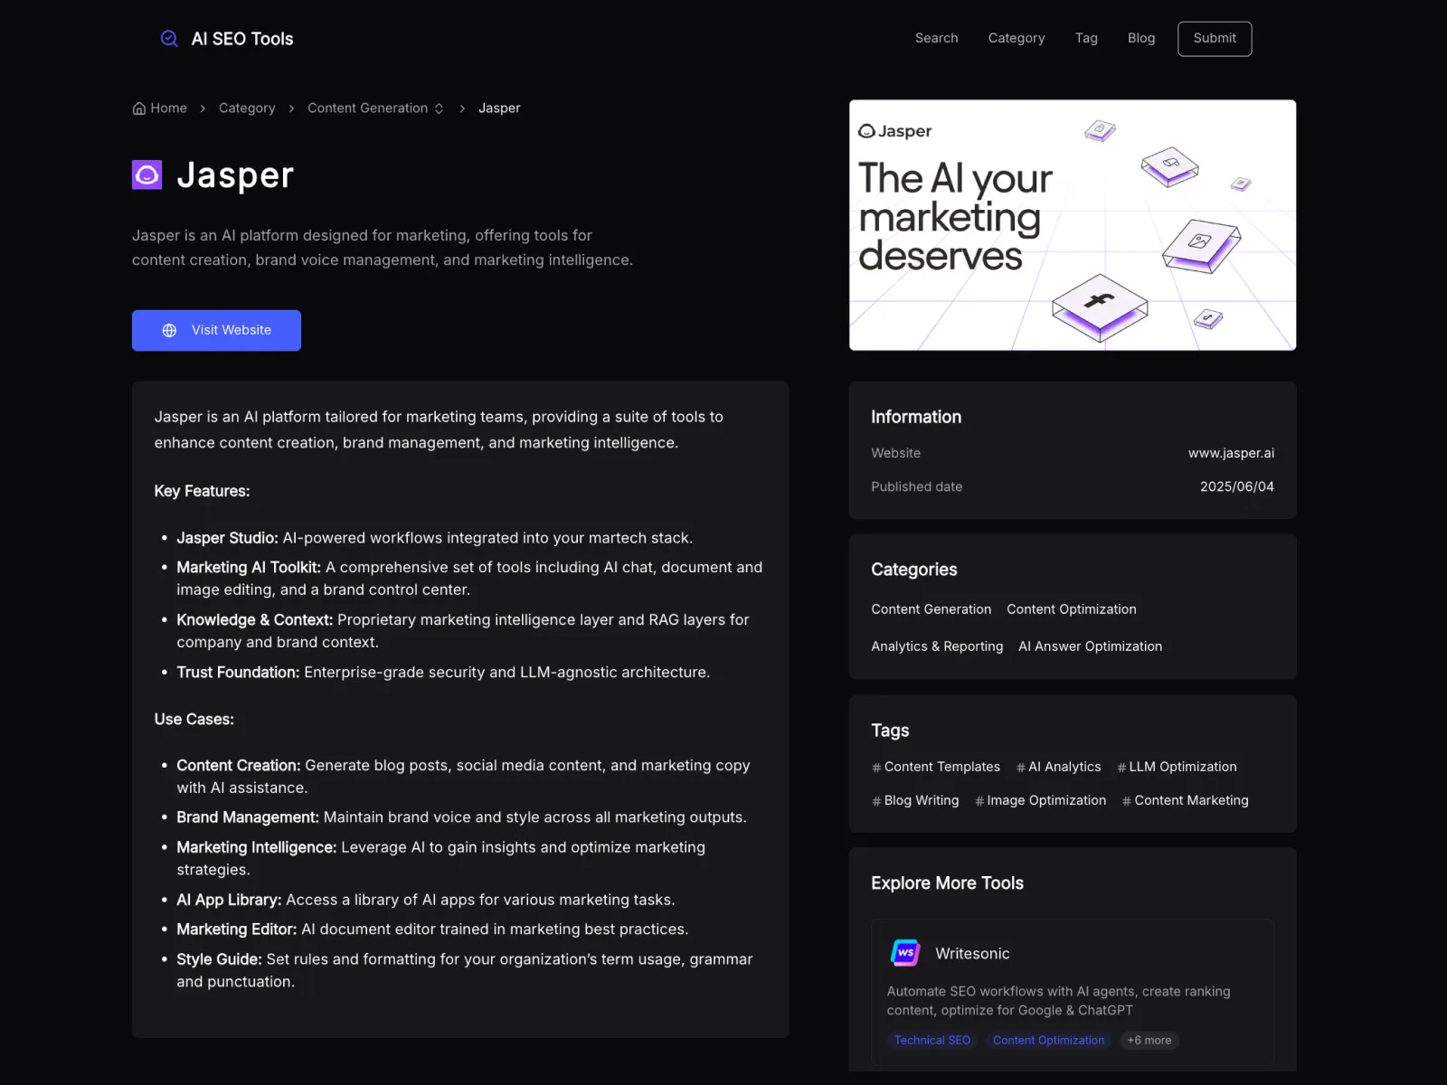Open the www.jasper.ai website link

[1231, 453]
